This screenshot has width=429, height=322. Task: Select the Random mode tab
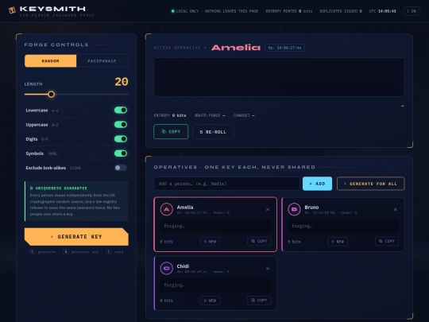pyautogui.click(x=50, y=60)
